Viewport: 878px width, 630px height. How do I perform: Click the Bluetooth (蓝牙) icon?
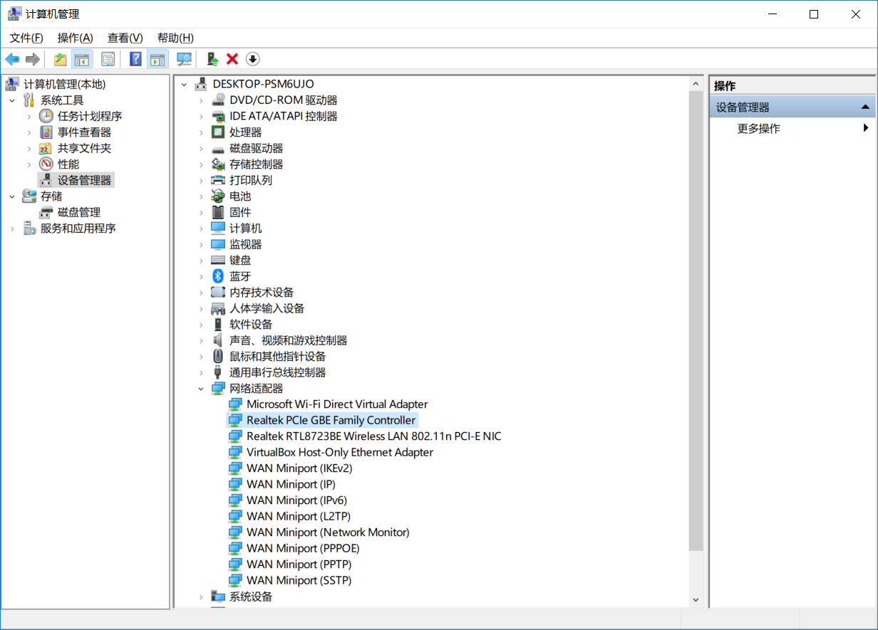[218, 276]
